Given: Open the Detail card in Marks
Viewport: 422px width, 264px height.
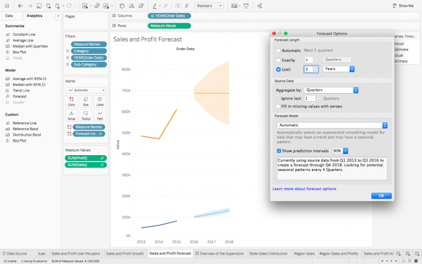Looking at the screenshot, I should click(71, 115).
